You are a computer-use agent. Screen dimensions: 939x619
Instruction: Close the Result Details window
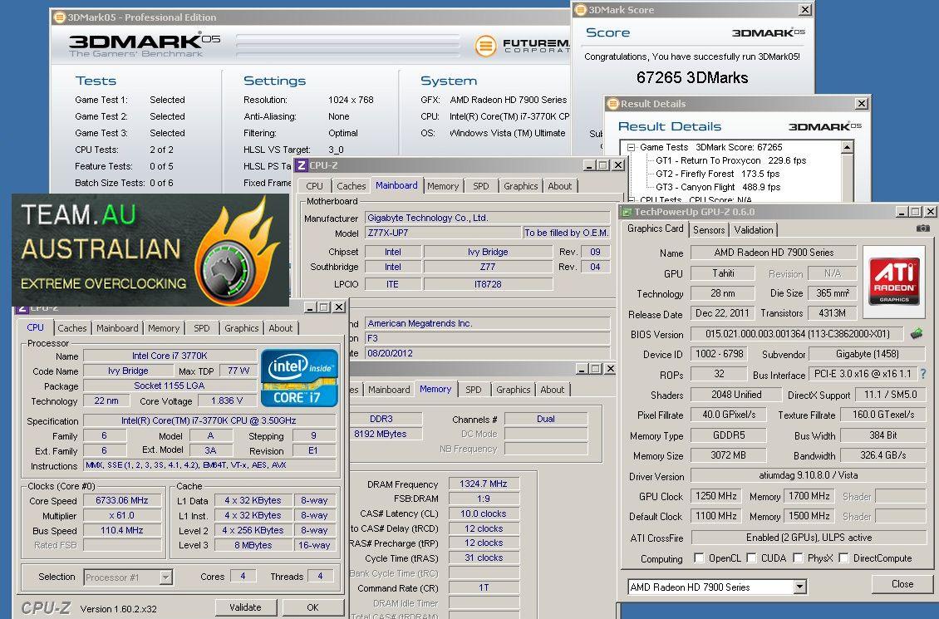click(x=861, y=104)
